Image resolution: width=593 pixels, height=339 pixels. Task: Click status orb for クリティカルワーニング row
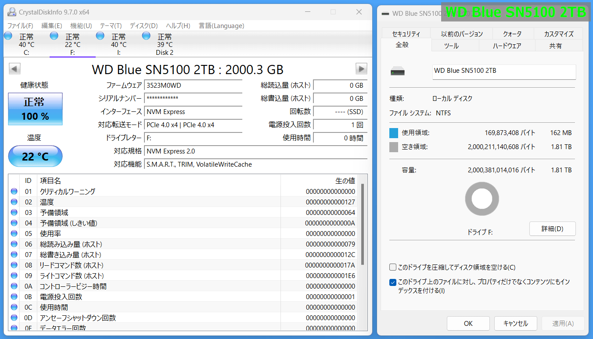14,191
